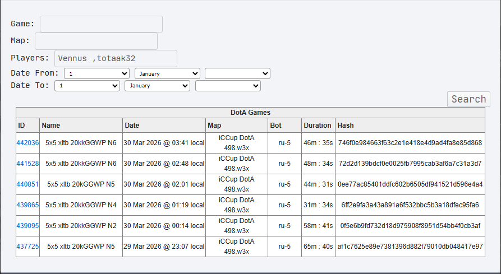
Task: Click the Duration column header
Action: click(318, 126)
